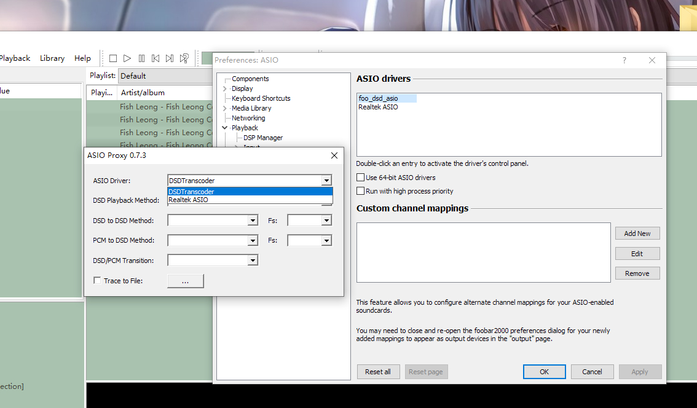Click the Custom channel mappings list box
Screen dimensions: 697x408
[483, 252]
